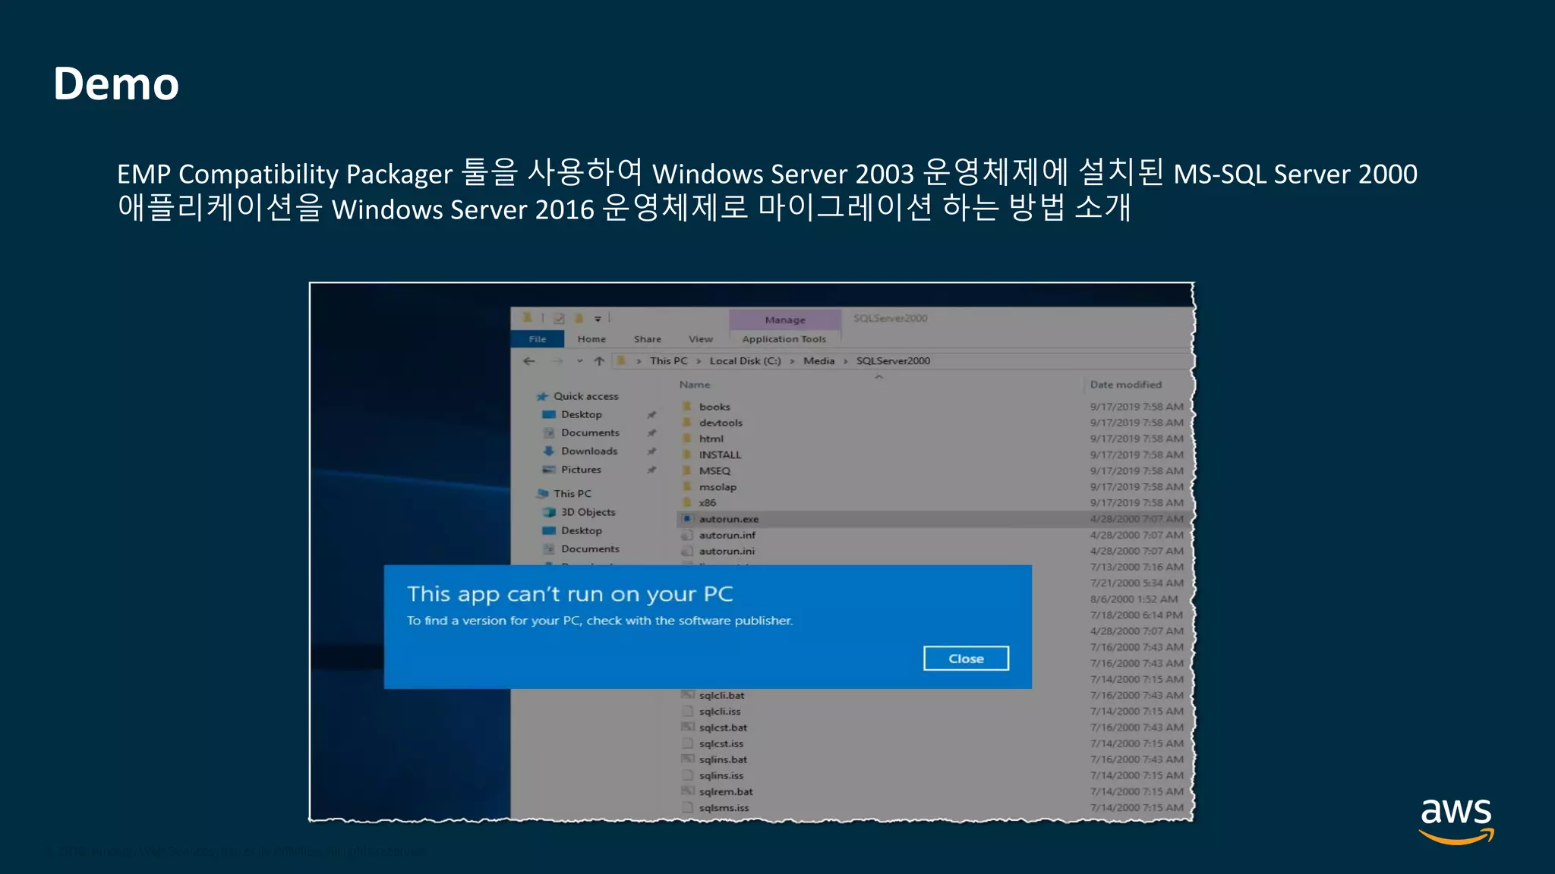Open the Customize Quick Access Toolbar dropdown
This screenshot has width=1555, height=874.
tap(598, 319)
